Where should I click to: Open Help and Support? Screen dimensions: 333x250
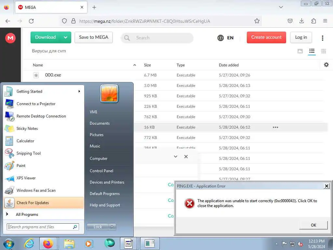[105, 205]
